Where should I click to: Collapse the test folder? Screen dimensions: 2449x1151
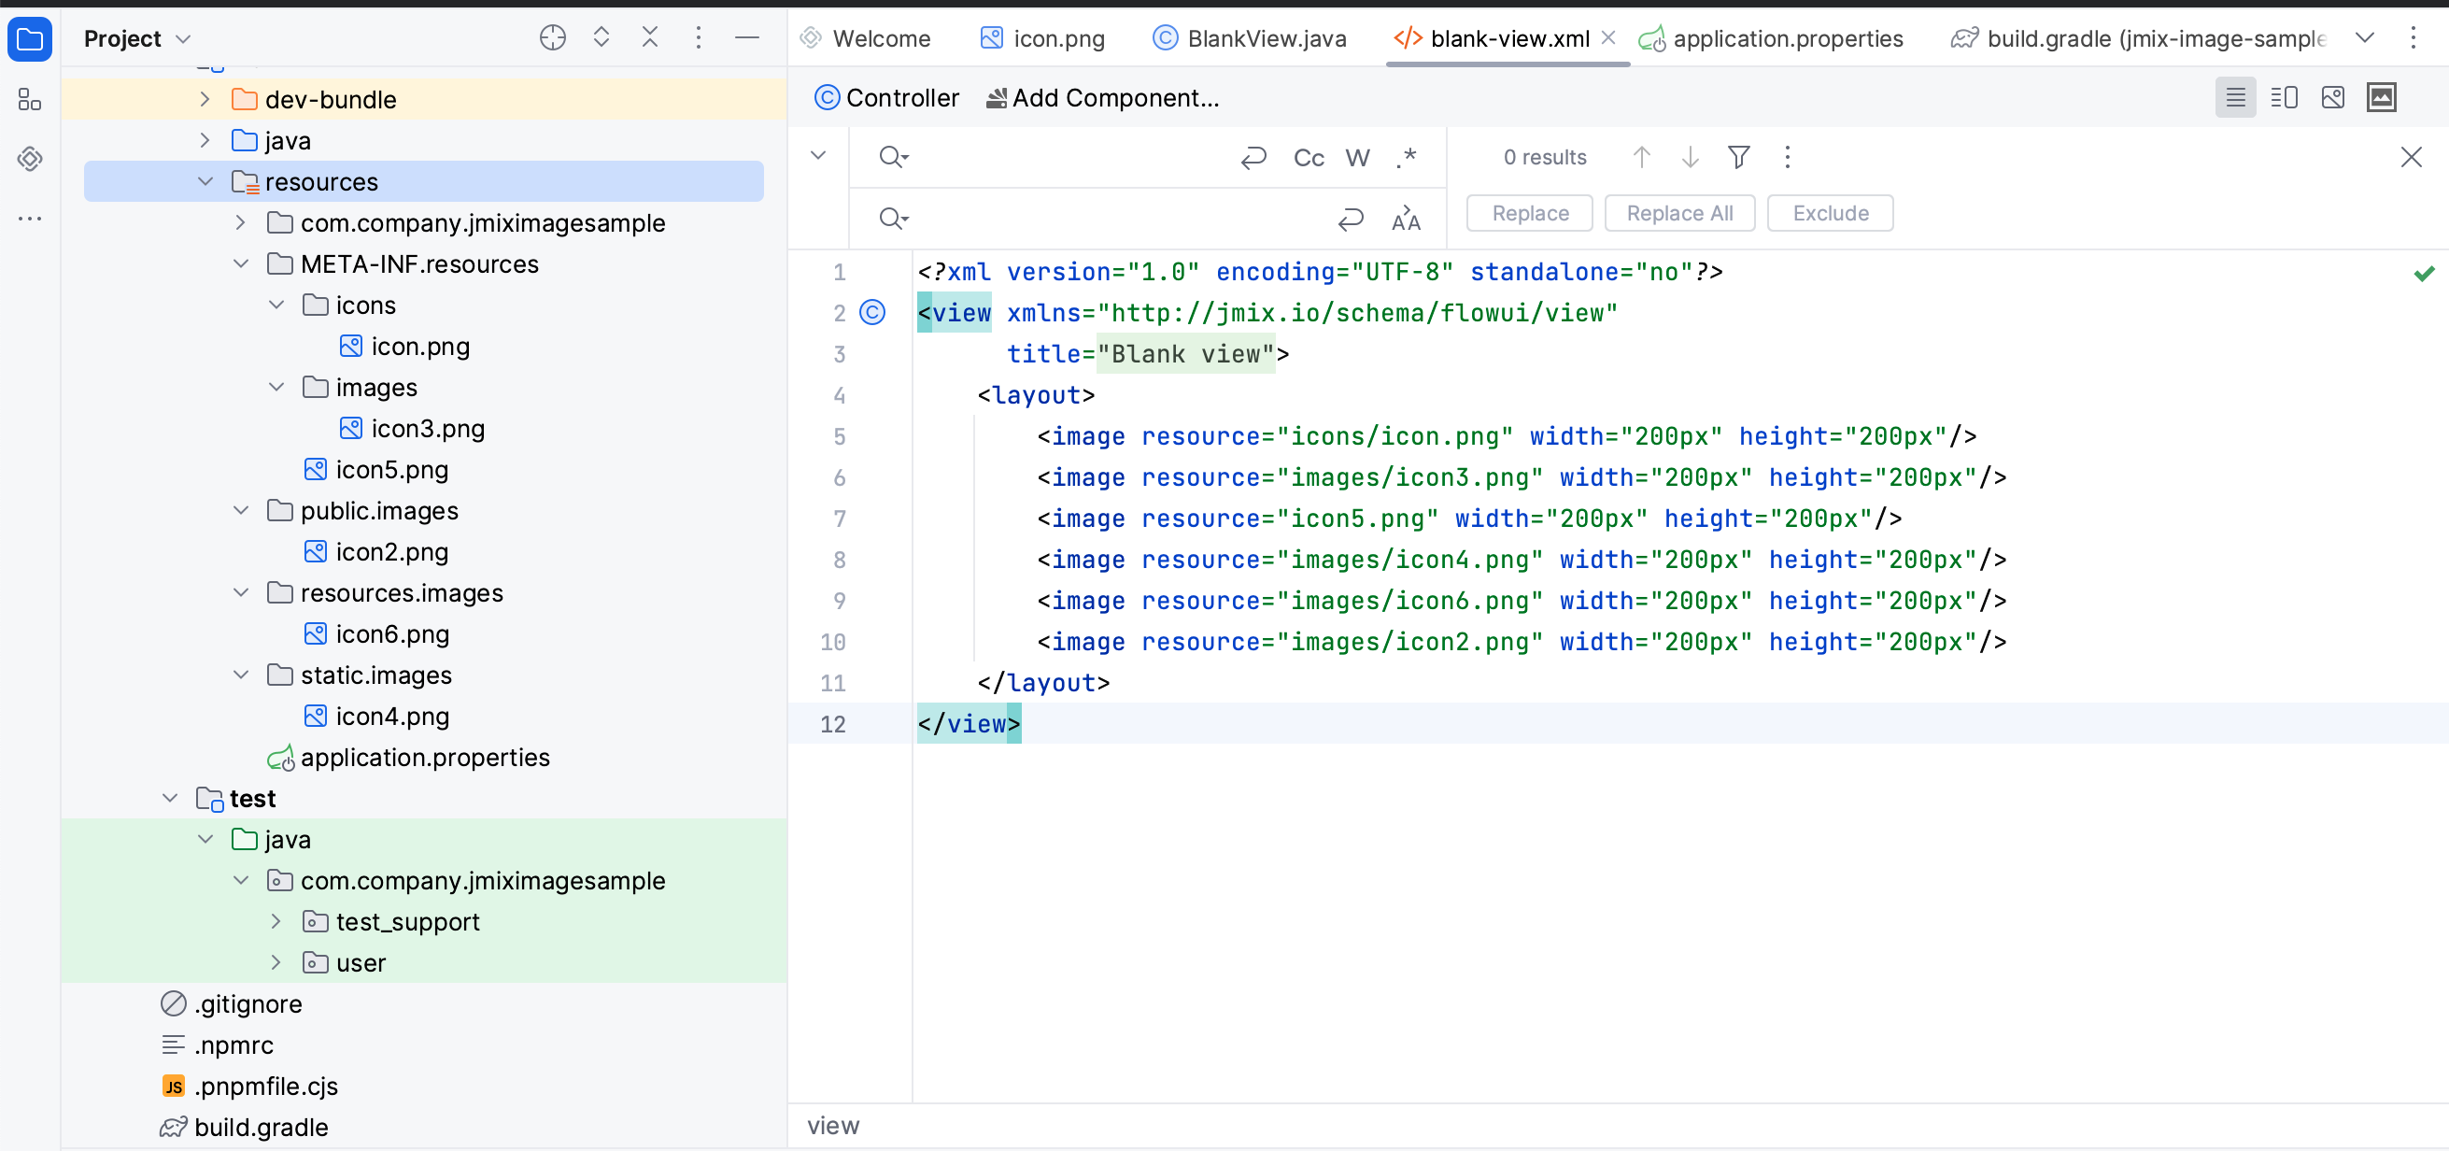170,798
